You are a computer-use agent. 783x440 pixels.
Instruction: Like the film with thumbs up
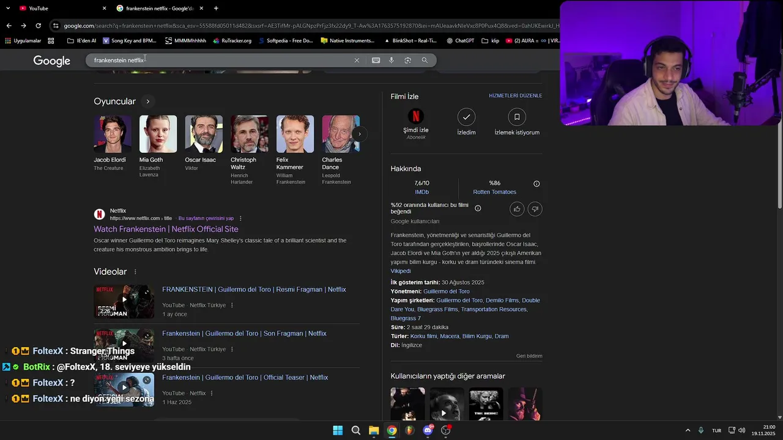pyautogui.click(x=517, y=209)
